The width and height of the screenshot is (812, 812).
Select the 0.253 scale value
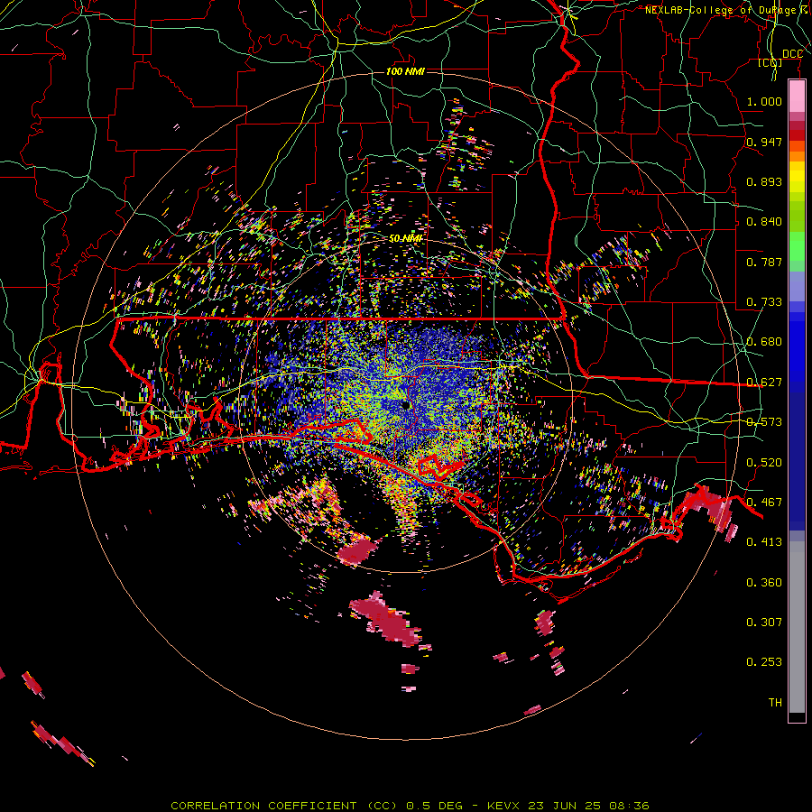click(764, 662)
